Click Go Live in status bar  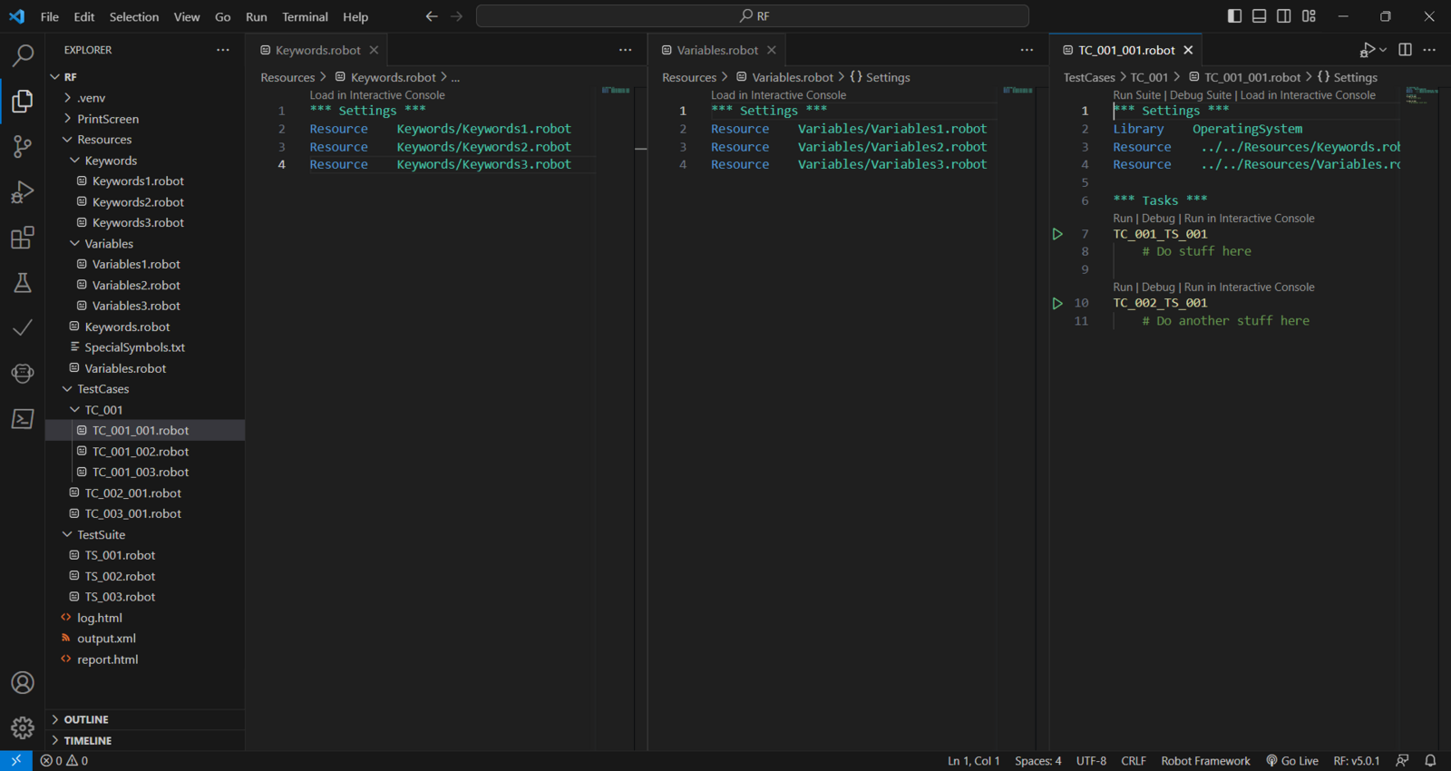coord(1292,761)
